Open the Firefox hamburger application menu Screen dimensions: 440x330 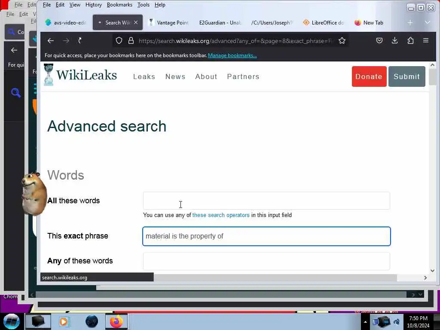tap(426, 40)
